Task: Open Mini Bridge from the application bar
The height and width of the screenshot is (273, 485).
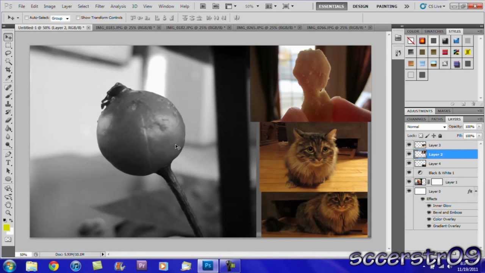Action: 216,6
